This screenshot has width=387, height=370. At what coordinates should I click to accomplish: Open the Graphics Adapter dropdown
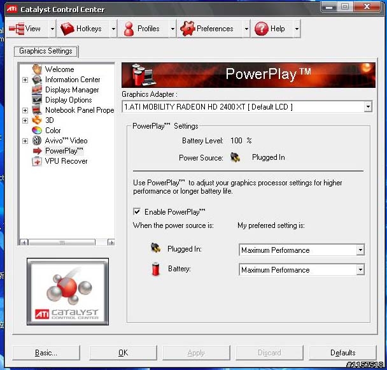pyautogui.click(x=368, y=107)
